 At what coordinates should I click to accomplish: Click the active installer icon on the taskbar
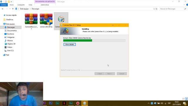[x=85, y=103]
